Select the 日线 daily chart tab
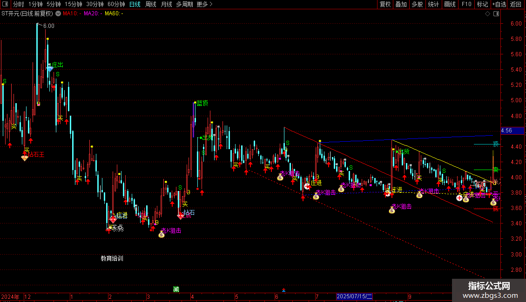Image resolution: width=526 pixels, height=302 pixels. coord(135,4)
